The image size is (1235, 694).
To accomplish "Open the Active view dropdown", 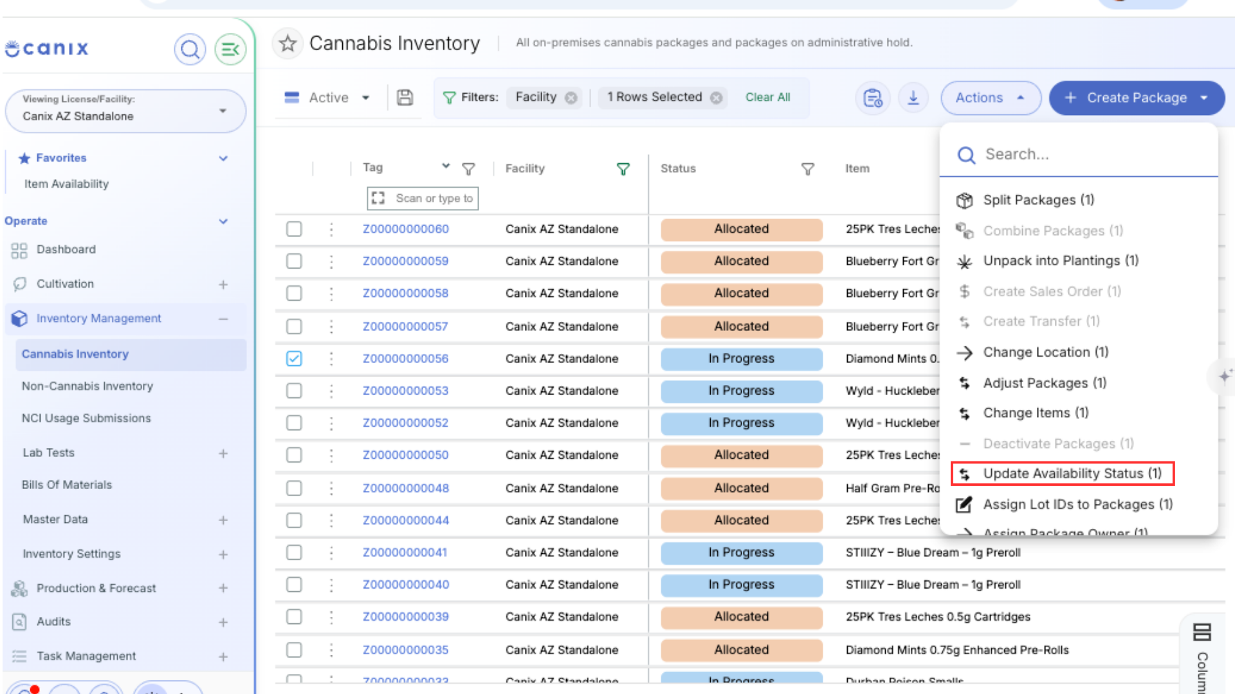I will (327, 98).
